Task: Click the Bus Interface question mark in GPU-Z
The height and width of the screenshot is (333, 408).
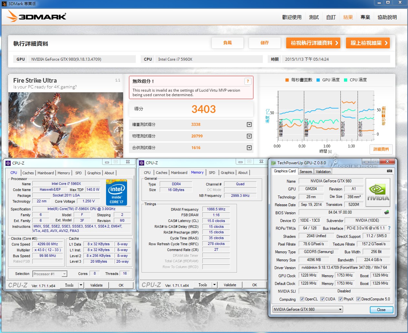Action: [x=389, y=228]
